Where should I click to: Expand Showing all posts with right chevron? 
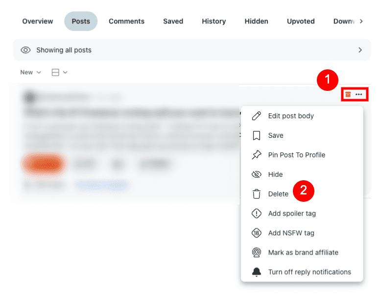tap(360, 50)
